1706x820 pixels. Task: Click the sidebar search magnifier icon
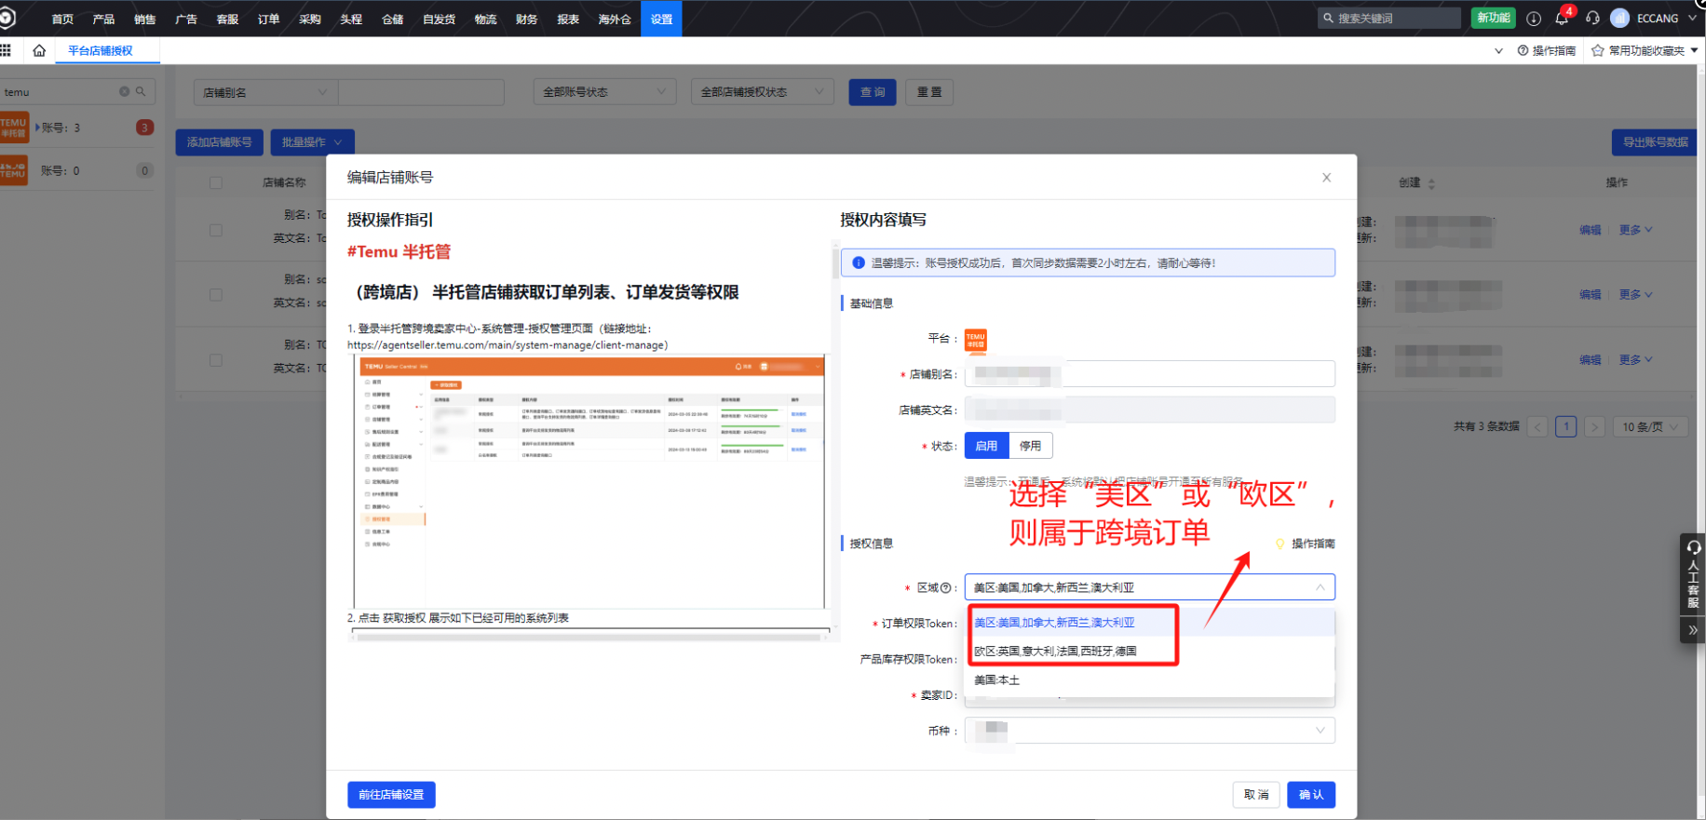(141, 91)
